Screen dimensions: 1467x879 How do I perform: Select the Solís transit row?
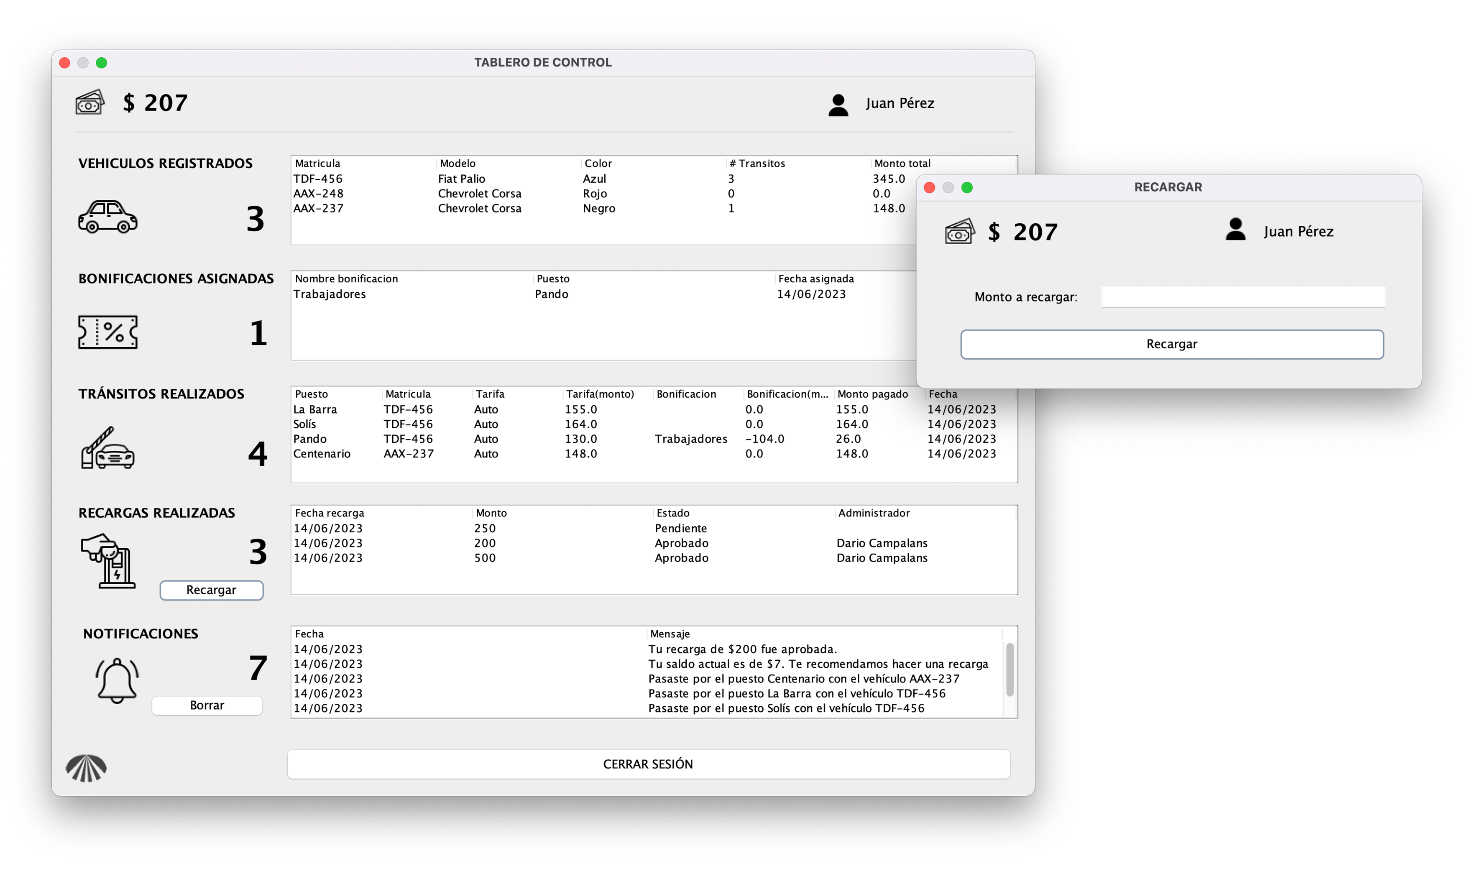click(x=654, y=425)
